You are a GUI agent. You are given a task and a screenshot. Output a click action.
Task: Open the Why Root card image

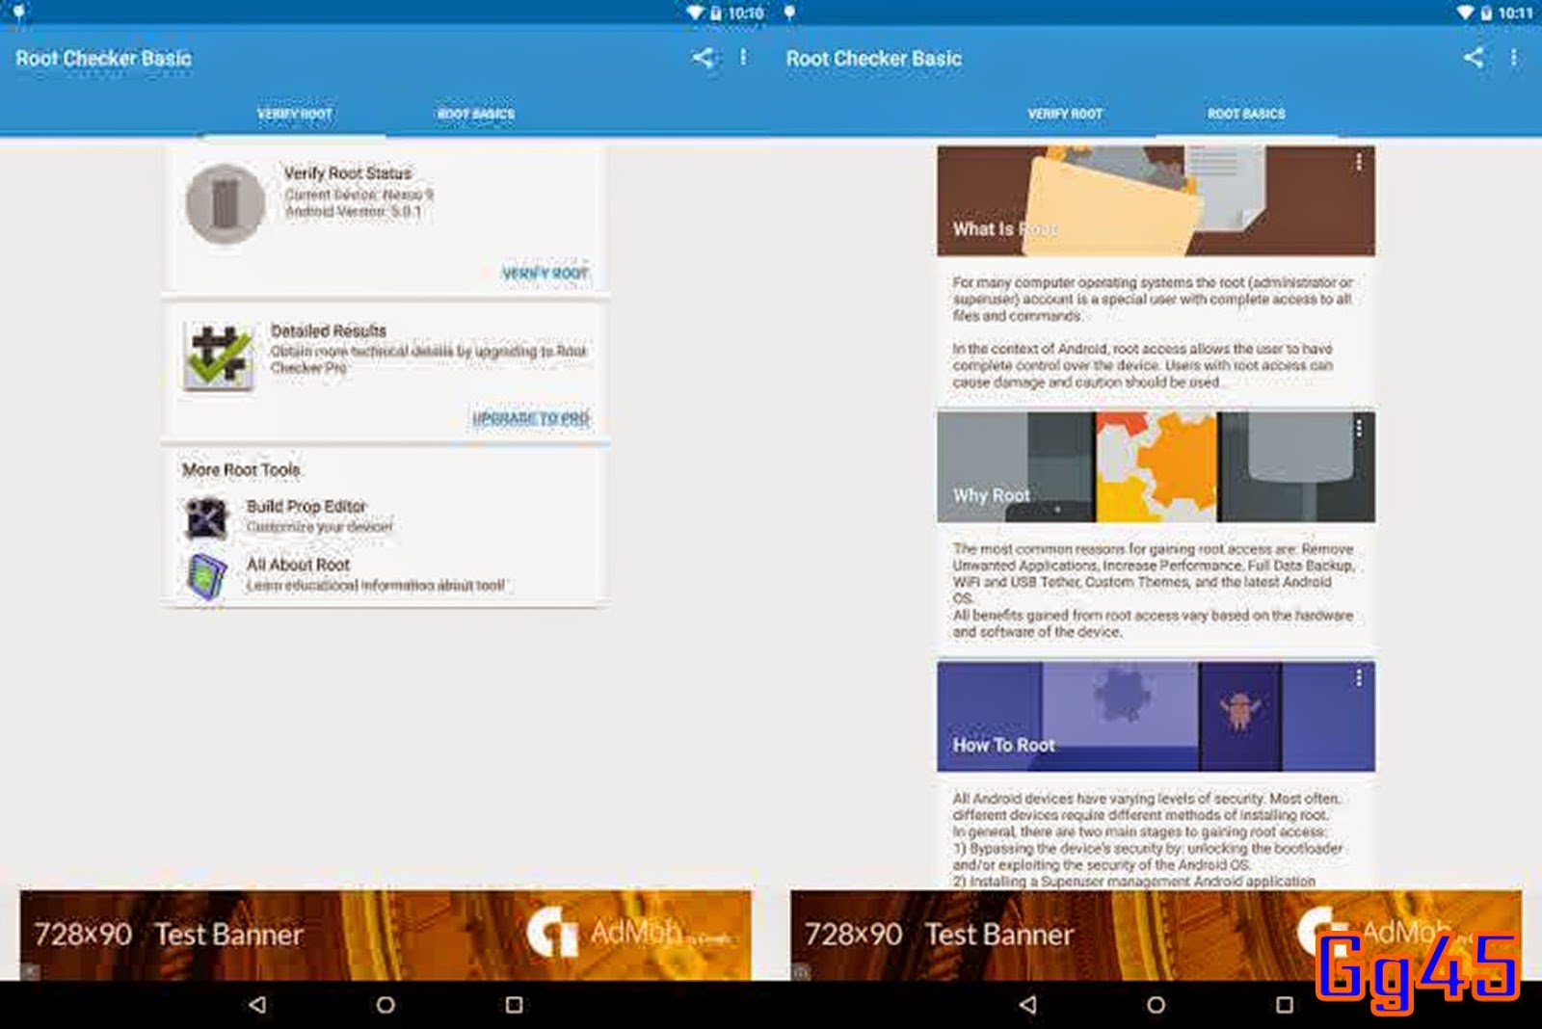[x=1156, y=467]
